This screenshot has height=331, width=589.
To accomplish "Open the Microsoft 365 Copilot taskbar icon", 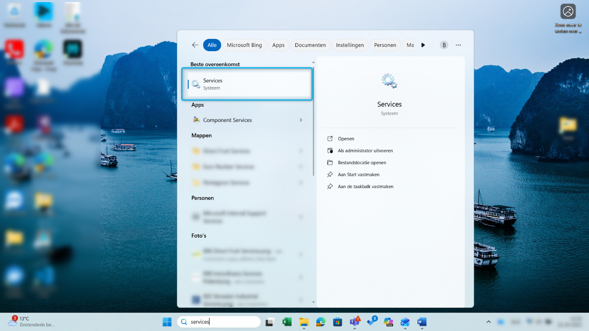I will coord(388,322).
